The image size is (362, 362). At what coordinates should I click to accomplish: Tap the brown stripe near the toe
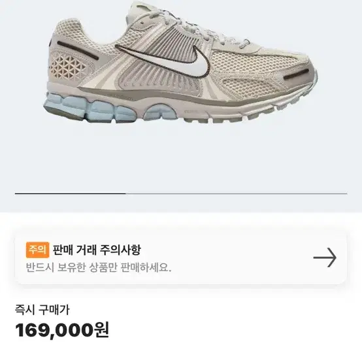[296, 74]
